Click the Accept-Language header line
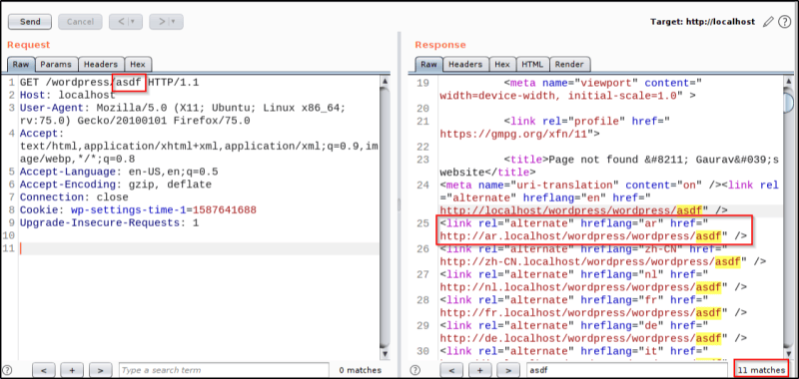This screenshot has height=379, width=799. (x=119, y=172)
